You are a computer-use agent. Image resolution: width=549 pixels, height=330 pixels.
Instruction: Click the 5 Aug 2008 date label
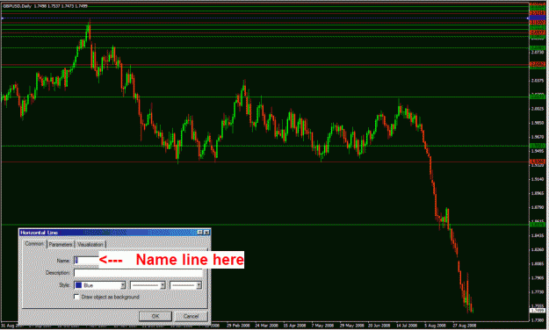point(435,325)
